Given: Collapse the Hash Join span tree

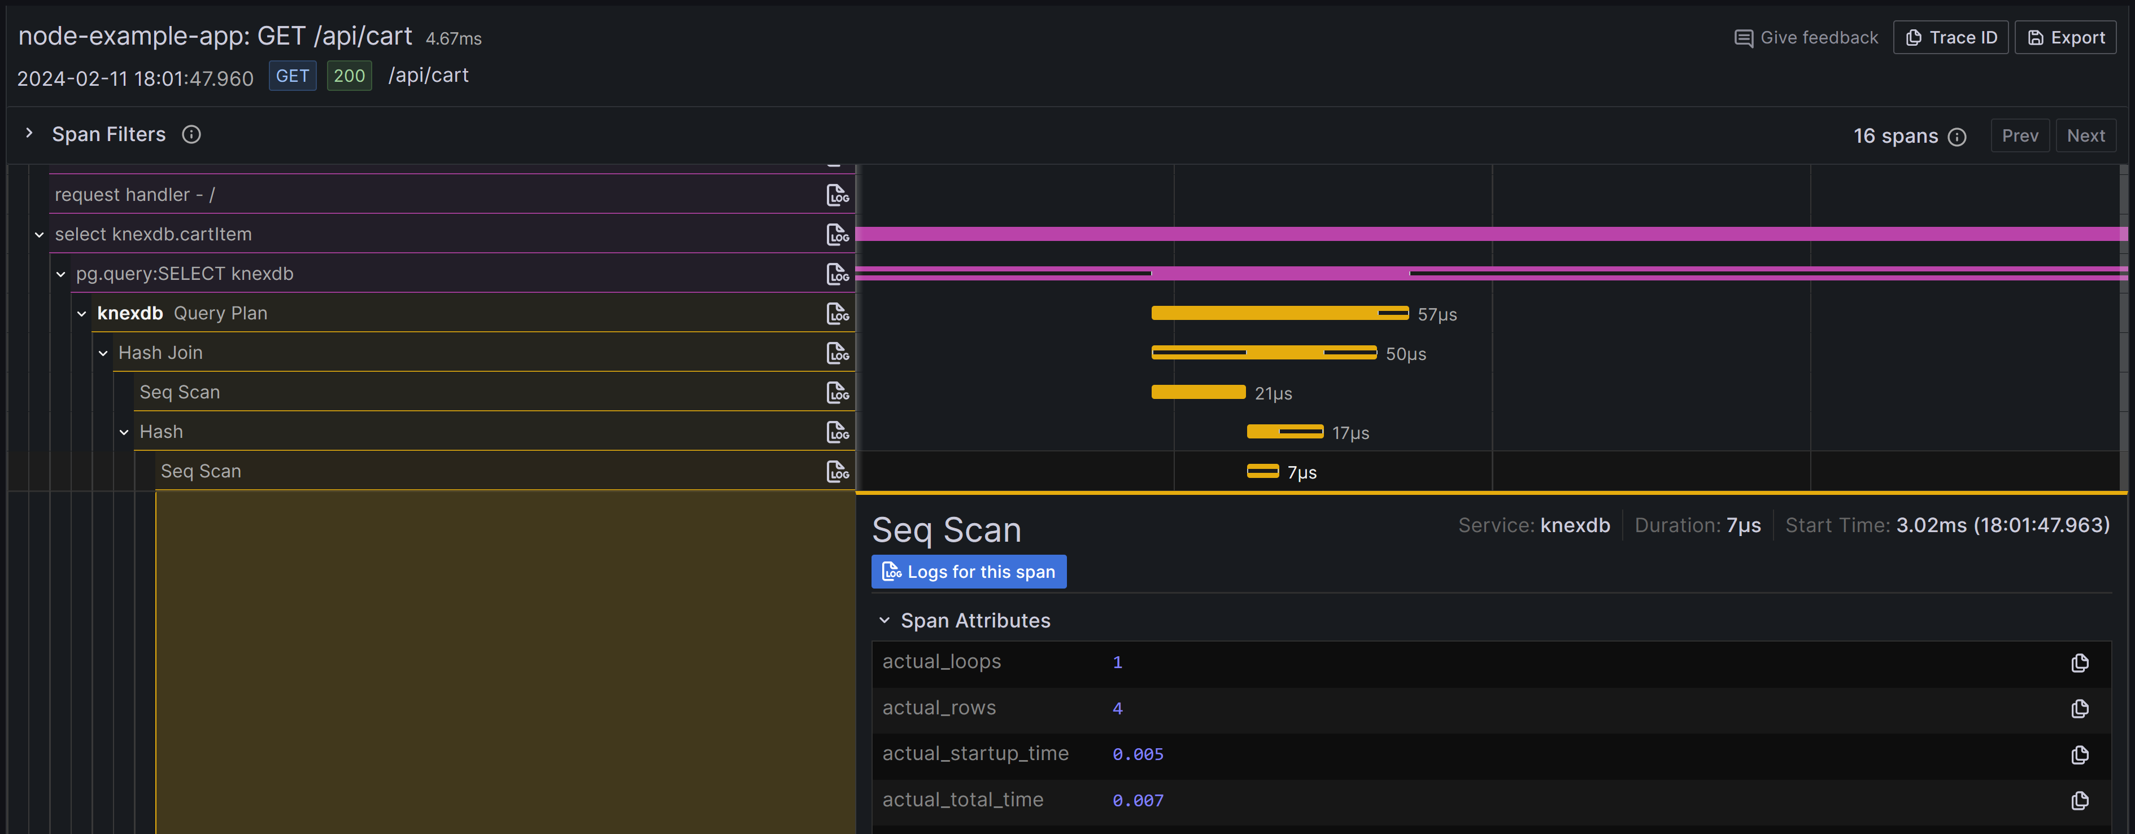Looking at the screenshot, I should click(x=103, y=353).
